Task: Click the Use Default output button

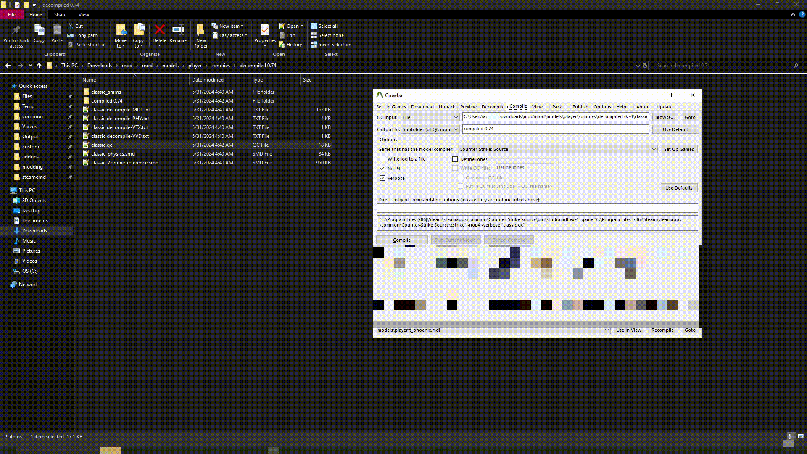Action: tap(675, 129)
